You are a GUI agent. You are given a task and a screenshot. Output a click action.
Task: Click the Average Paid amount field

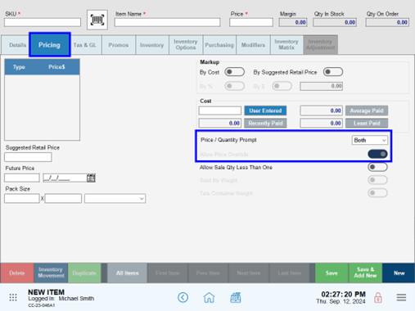pyautogui.click(x=322, y=110)
